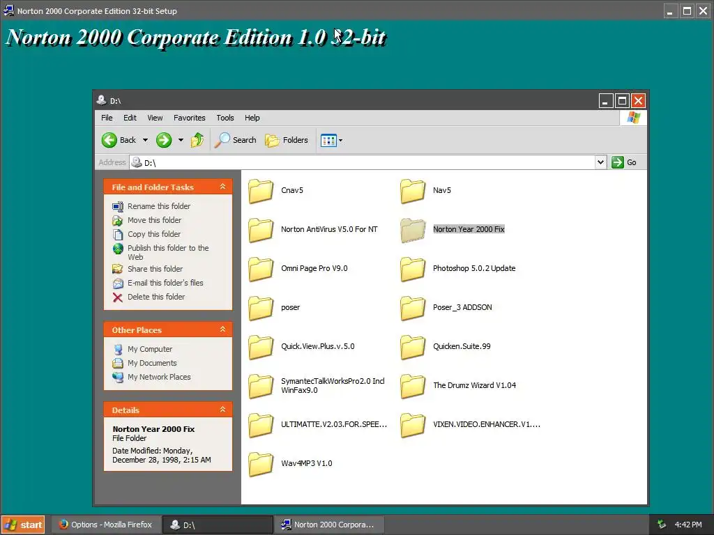Image resolution: width=714 pixels, height=535 pixels.
Task: Open the Tools menu
Action: click(225, 118)
